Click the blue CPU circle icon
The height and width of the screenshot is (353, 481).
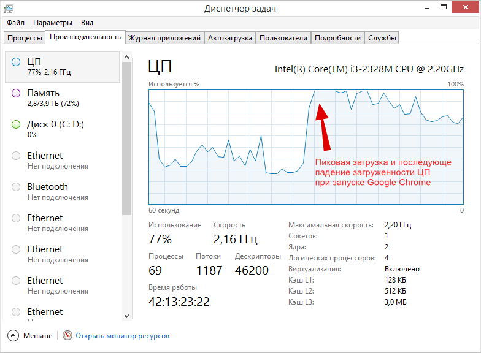click(x=16, y=62)
